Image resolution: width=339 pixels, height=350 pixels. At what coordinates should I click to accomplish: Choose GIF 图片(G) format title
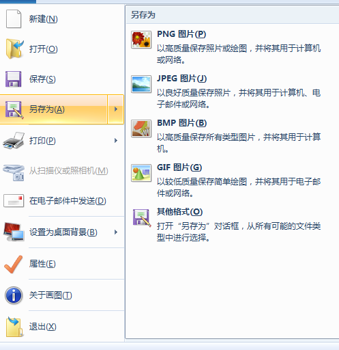tap(179, 167)
